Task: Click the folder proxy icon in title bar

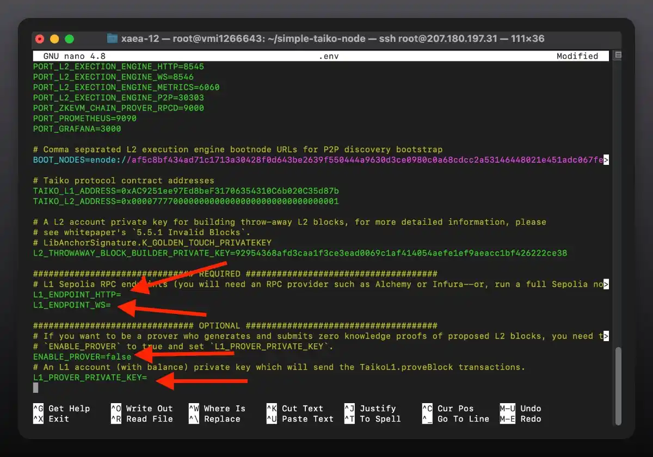Action: coord(113,39)
